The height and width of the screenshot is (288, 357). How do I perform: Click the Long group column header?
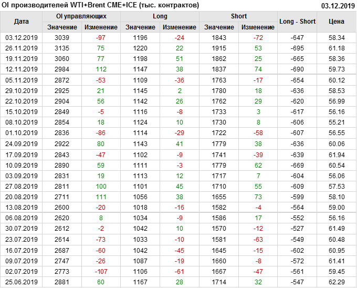click(x=160, y=16)
